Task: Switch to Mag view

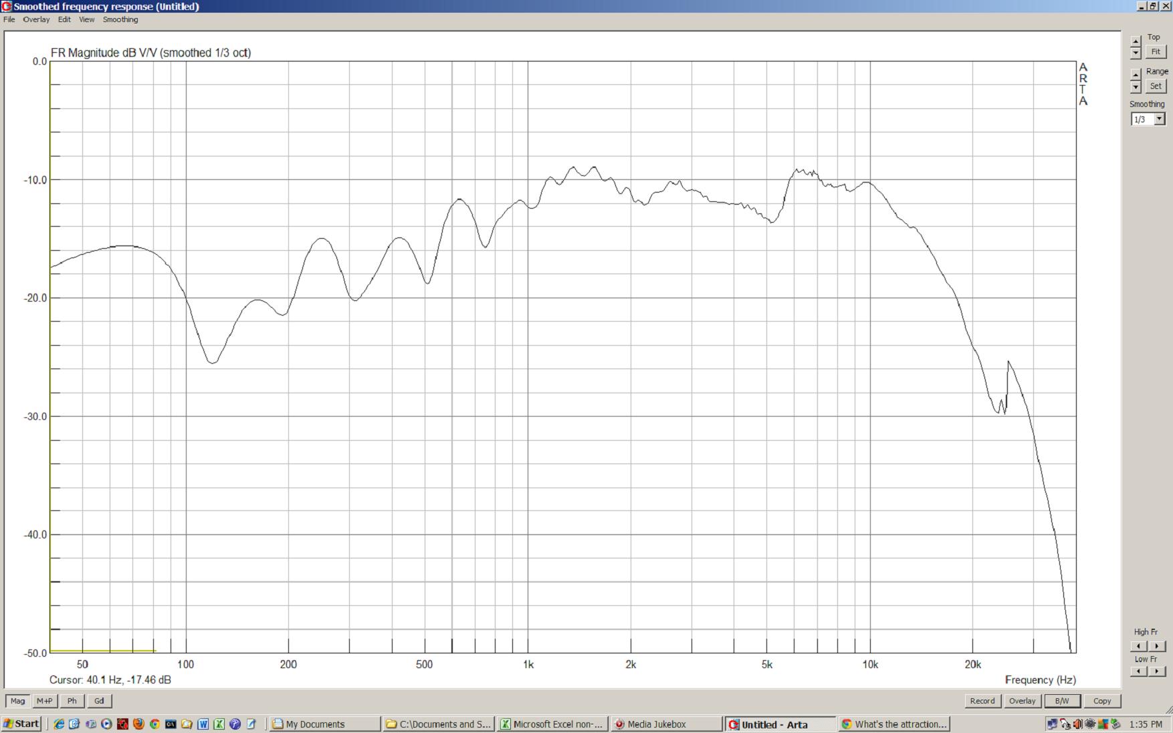Action: 18,701
